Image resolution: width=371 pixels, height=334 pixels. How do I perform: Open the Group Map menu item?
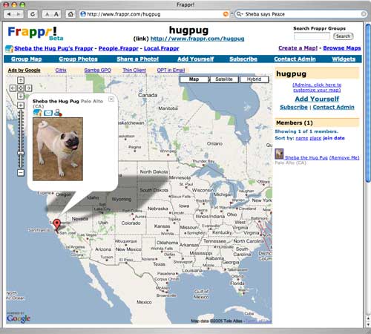tap(27, 59)
